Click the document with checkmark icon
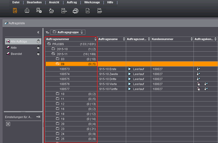 click(x=88, y=11)
